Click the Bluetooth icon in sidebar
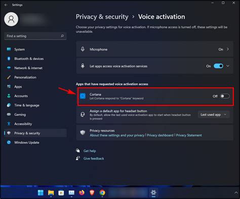 coord(9,59)
